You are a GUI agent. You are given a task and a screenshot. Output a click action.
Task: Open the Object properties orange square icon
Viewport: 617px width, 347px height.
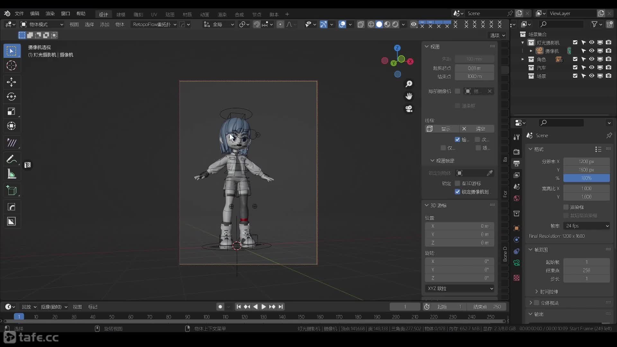pos(516,228)
